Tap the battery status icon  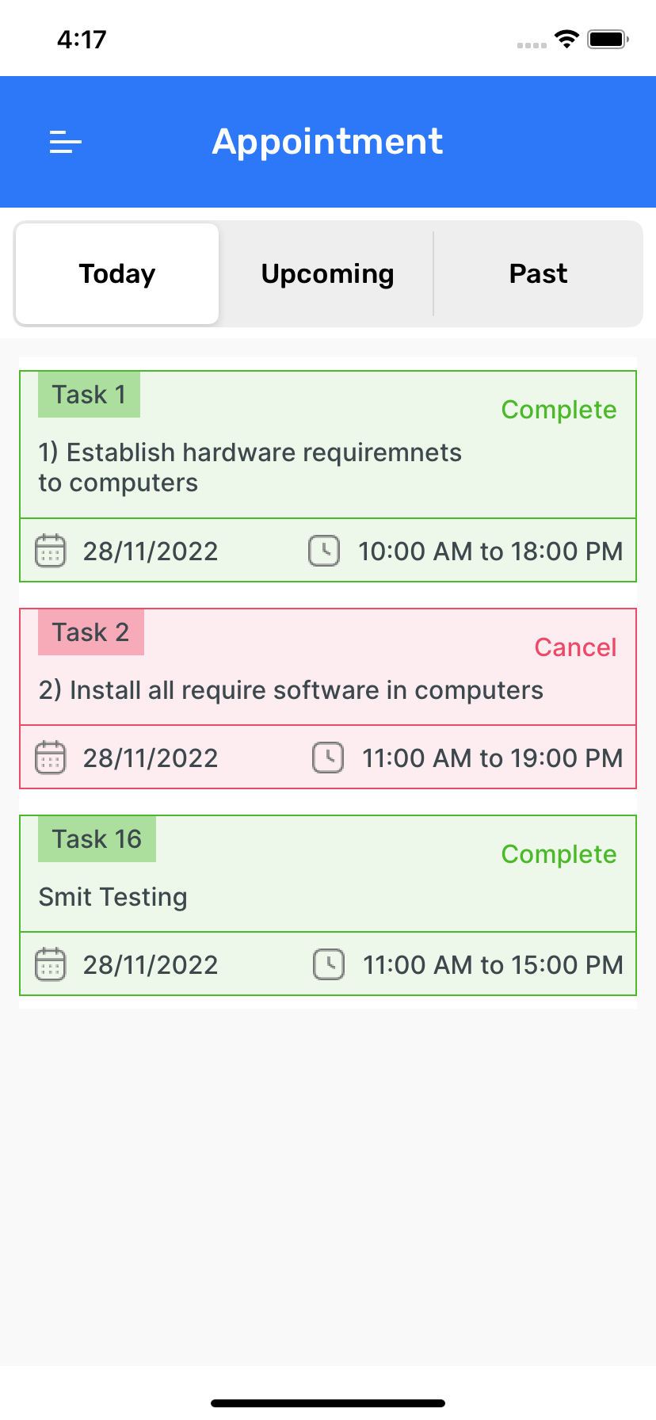click(x=608, y=39)
